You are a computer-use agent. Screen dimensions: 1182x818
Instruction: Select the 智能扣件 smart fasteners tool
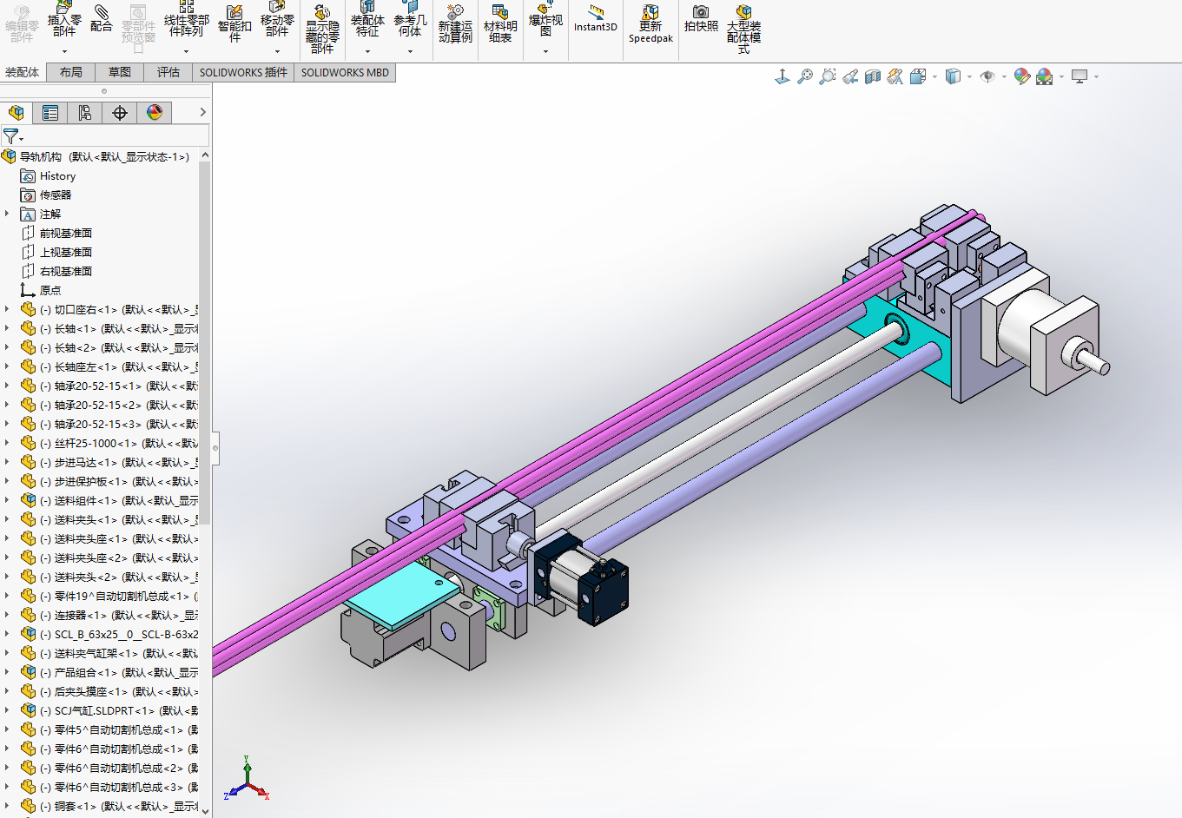pyautogui.click(x=234, y=23)
